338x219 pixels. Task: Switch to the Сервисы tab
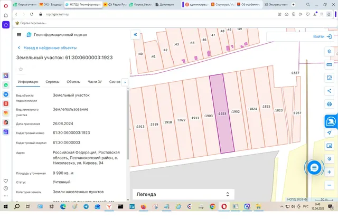coord(52,82)
